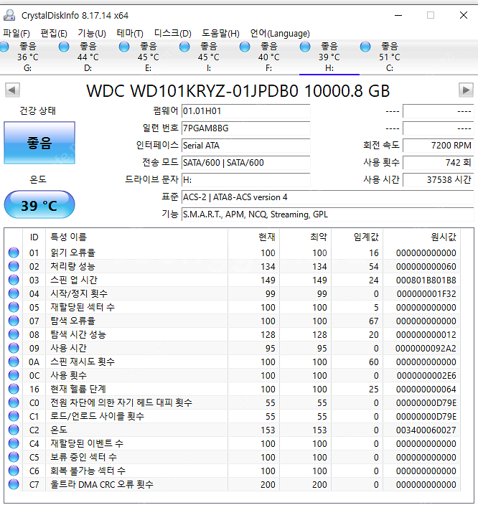Click status orb for drive D:
The width and height of the screenshot is (478, 505).
coord(64,47)
